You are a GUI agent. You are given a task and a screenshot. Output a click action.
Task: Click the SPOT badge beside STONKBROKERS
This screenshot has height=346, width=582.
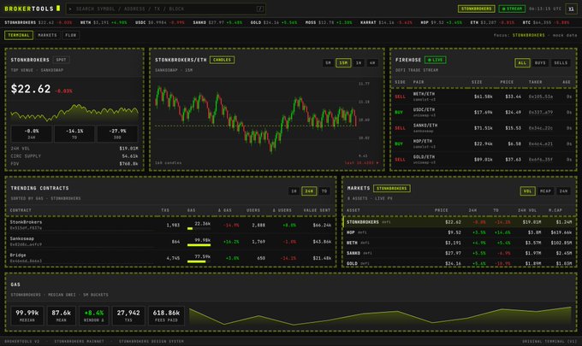(62, 60)
